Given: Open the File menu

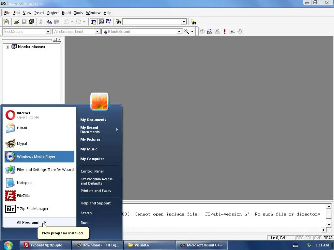Looking at the screenshot, I should click(7, 13).
